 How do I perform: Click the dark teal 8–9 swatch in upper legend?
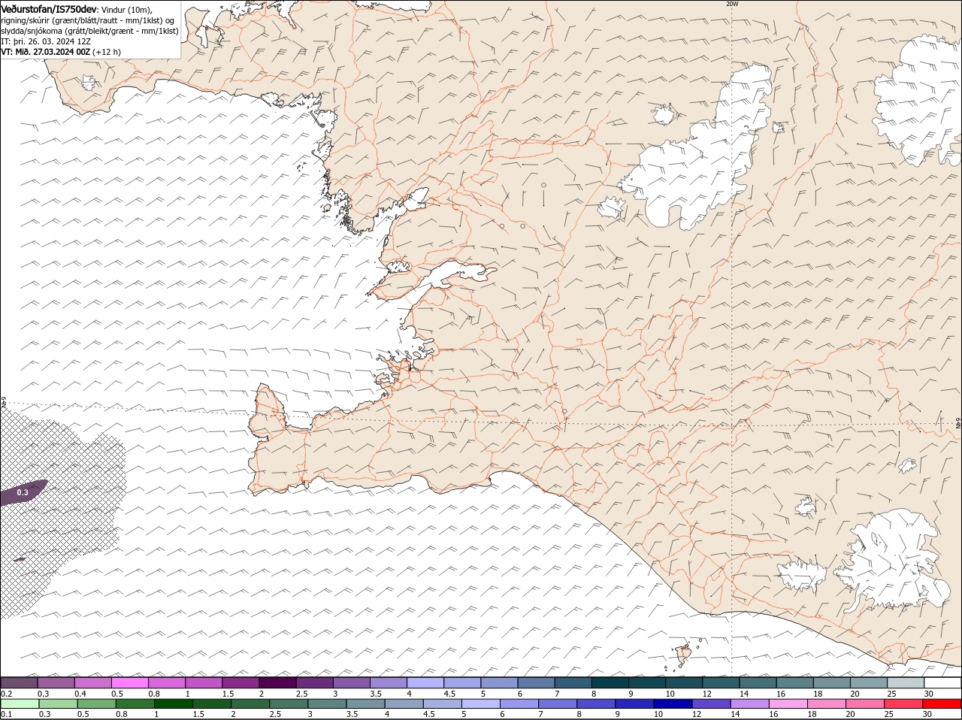pyautogui.click(x=610, y=682)
